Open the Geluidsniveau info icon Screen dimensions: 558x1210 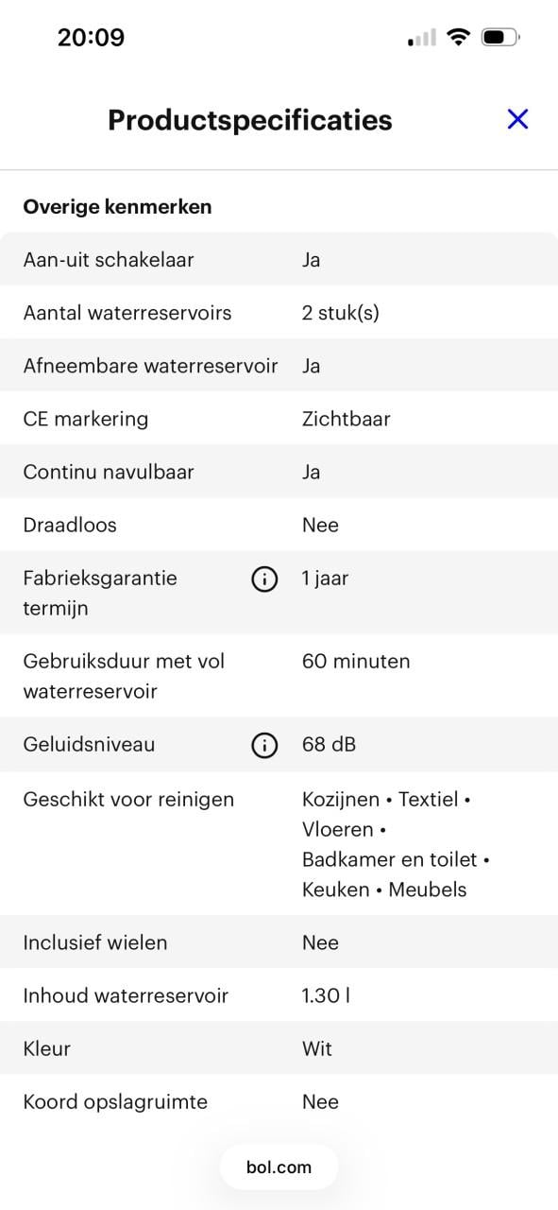point(264,744)
